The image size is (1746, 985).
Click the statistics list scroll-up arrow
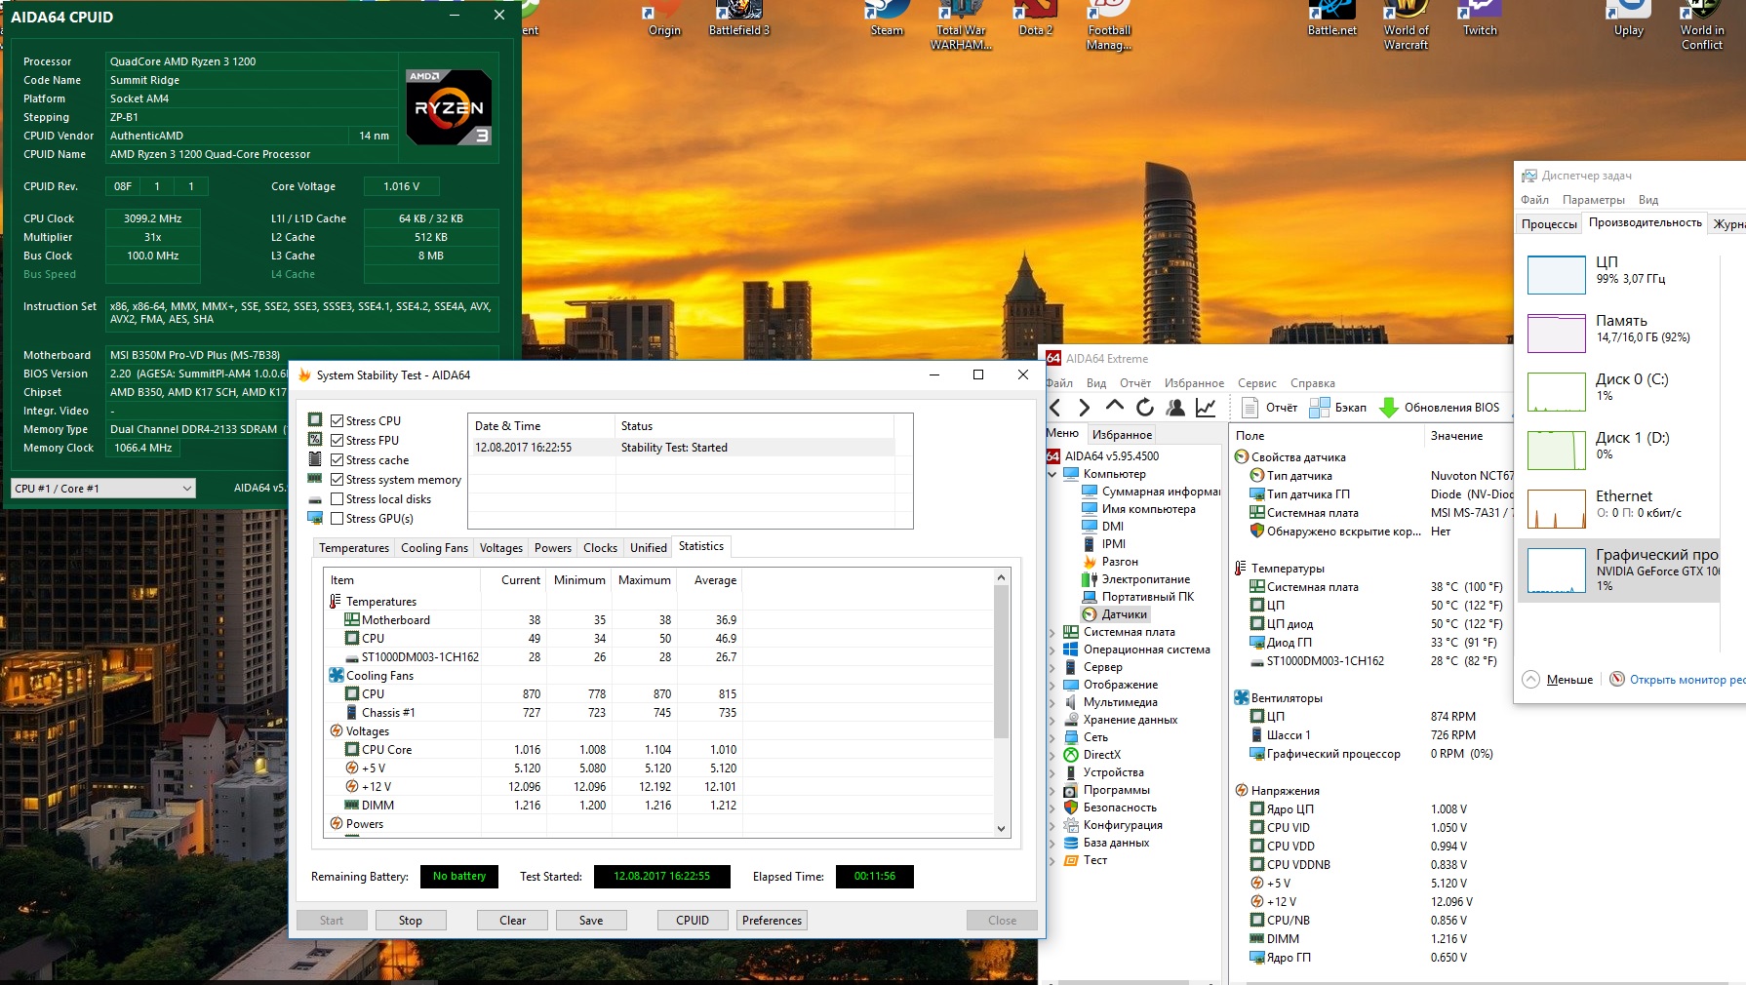pyautogui.click(x=1001, y=577)
